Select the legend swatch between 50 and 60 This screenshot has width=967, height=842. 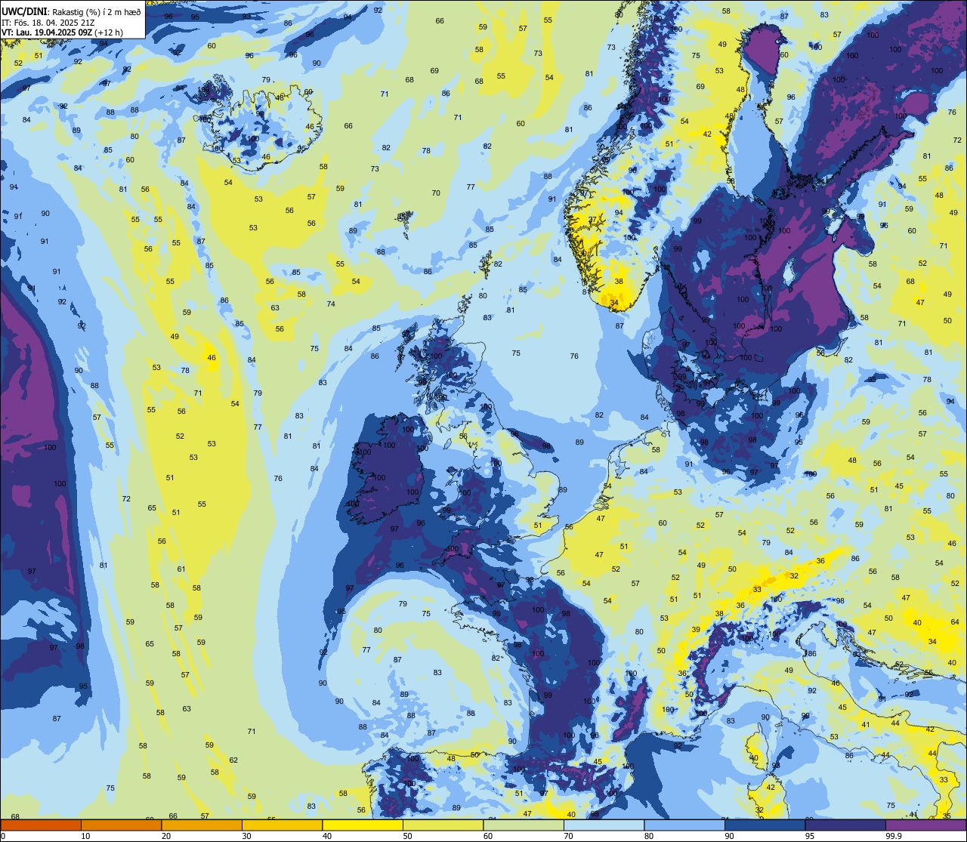click(x=443, y=825)
